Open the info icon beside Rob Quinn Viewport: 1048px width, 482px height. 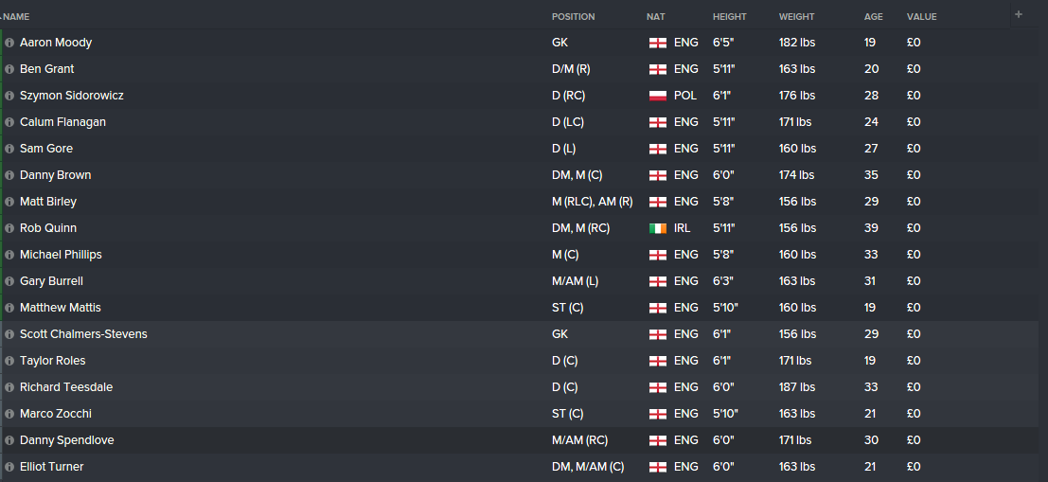[x=9, y=228]
